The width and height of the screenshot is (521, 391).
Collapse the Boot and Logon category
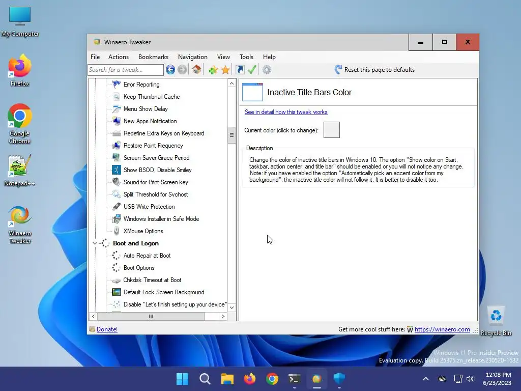[x=95, y=243]
